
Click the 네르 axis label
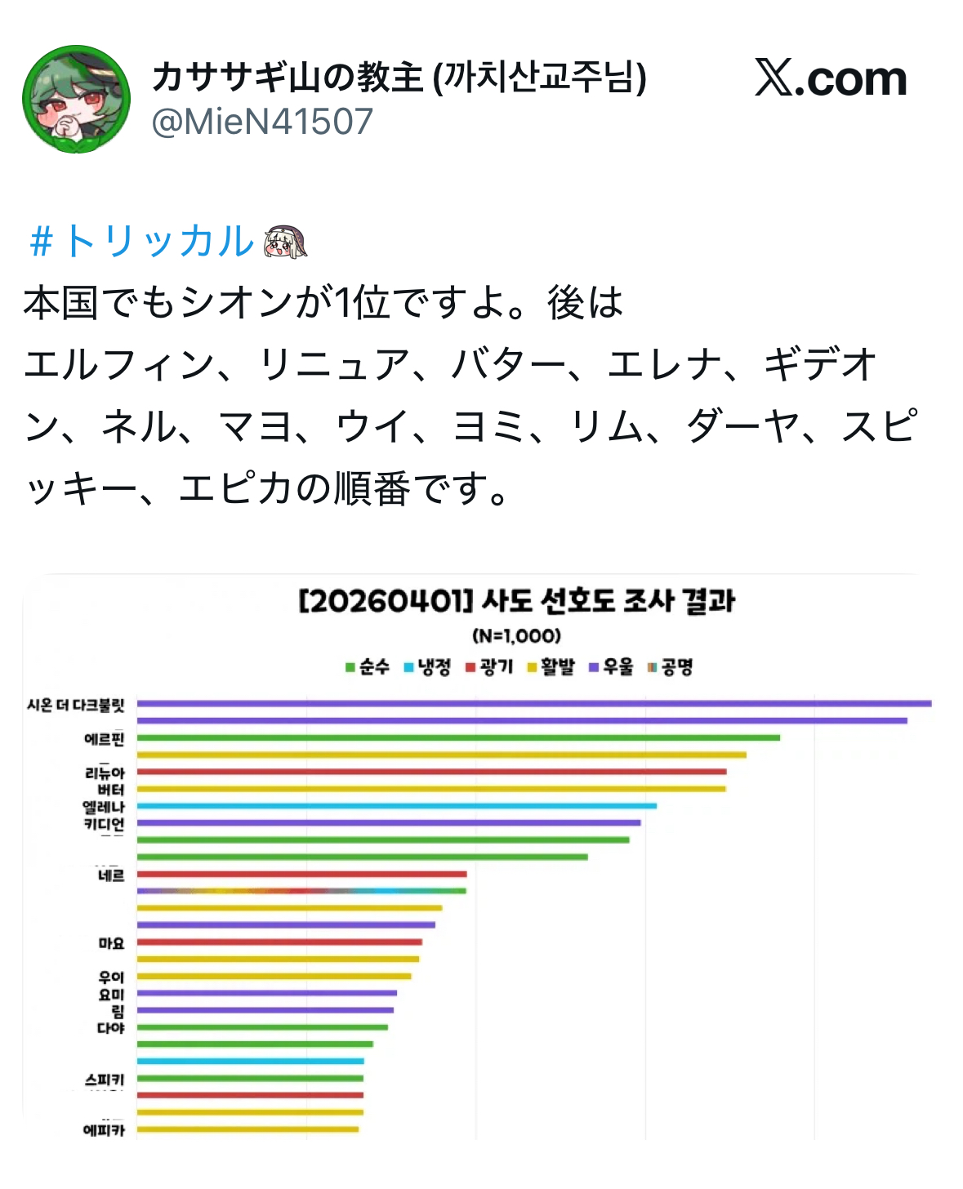coord(111,875)
